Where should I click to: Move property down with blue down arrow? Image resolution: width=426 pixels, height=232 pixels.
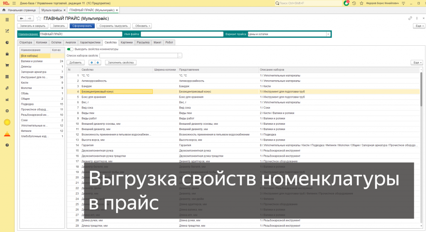pos(98,62)
